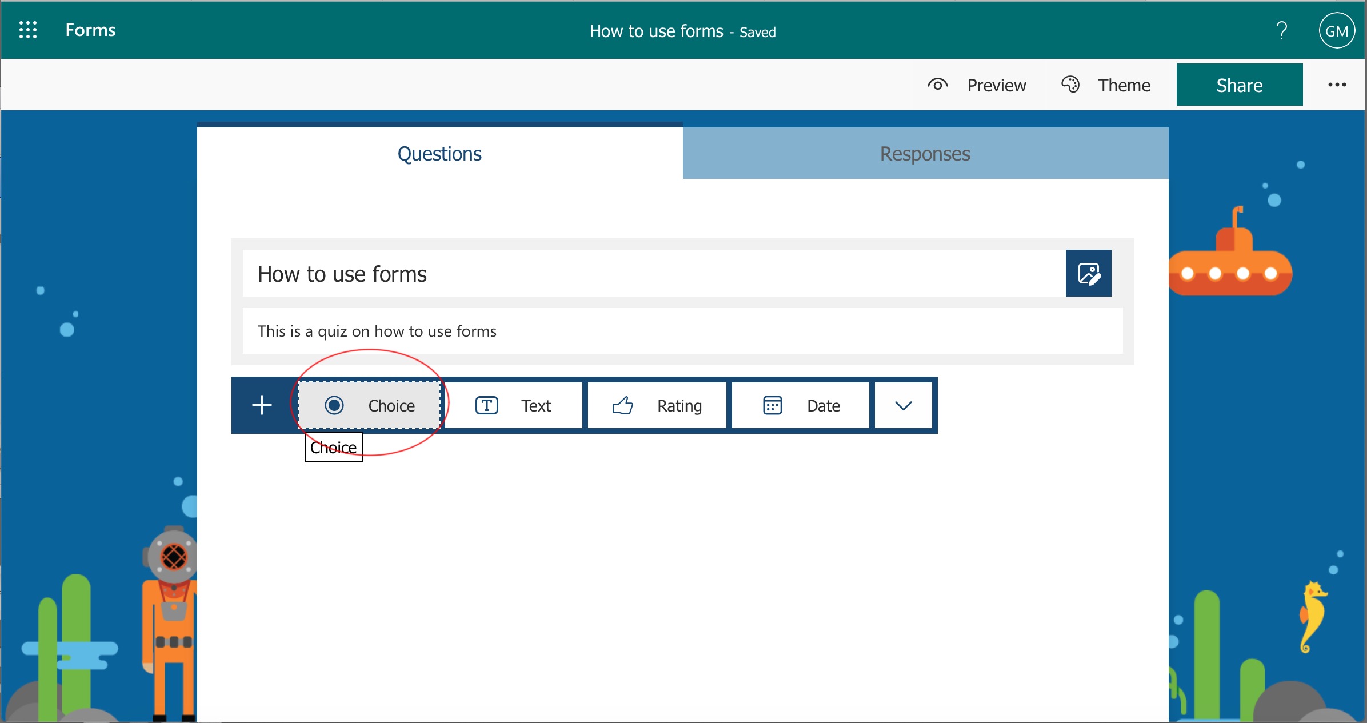This screenshot has height=723, width=1367.
Task: Open the GM account profile circle
Action: [x=1336, y=31]
